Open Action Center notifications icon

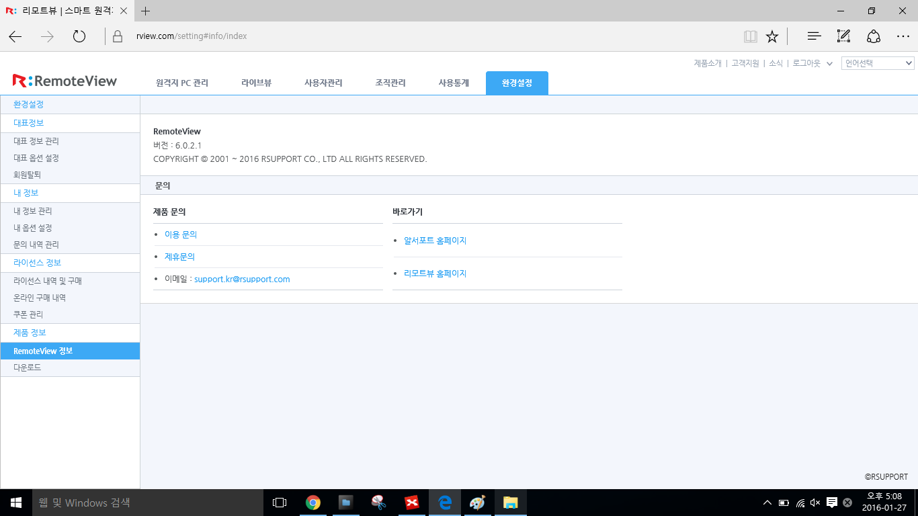point(831,503)
